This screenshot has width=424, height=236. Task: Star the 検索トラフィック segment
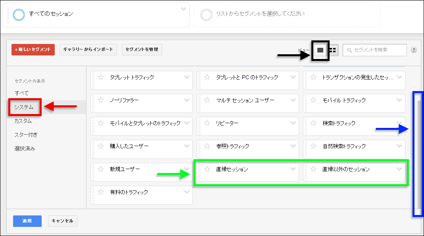click(313, 123)
